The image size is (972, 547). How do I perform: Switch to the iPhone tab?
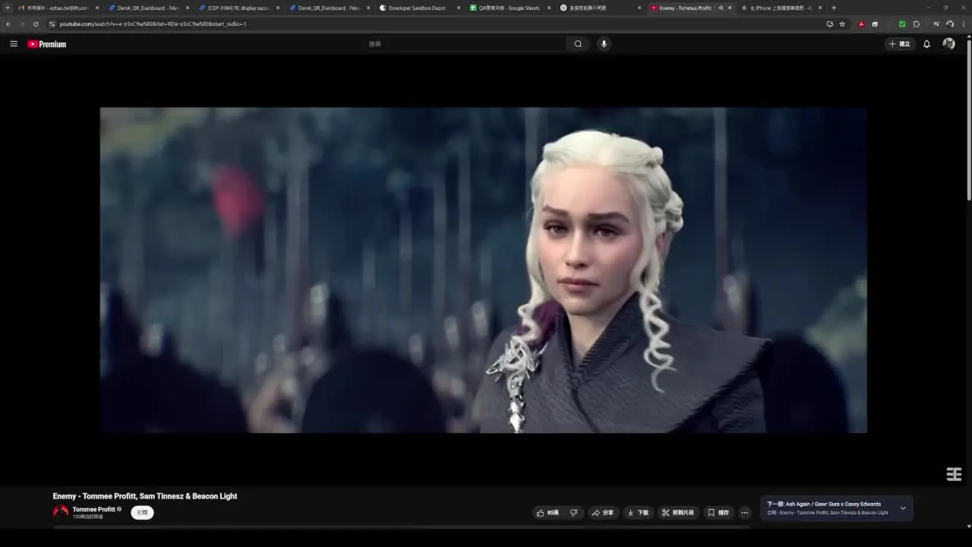pyautogui.click(x=781, y=8)
